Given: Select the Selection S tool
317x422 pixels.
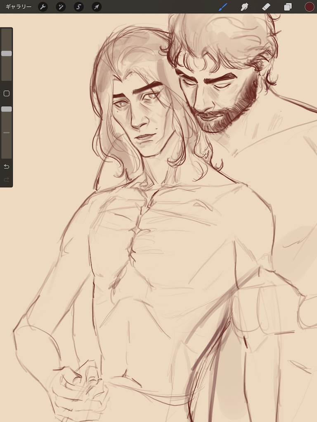Looking at the screenshot, I should coord(79,7).
